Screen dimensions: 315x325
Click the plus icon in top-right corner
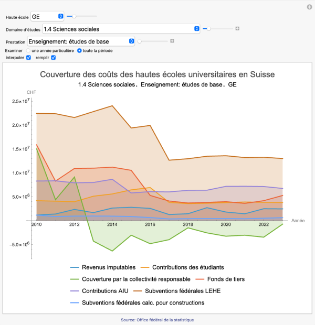(310, 7)
